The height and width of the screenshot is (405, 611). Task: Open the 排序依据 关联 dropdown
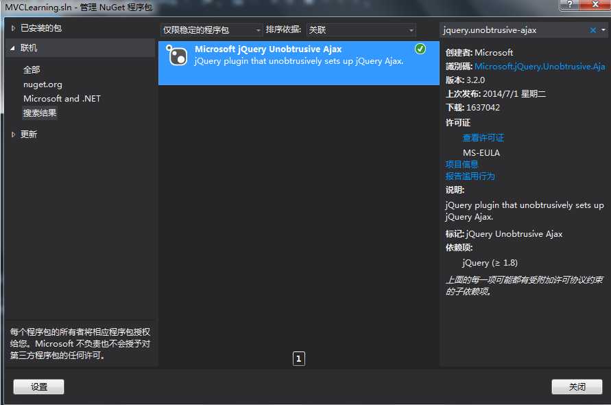click(x=361, y=30)
